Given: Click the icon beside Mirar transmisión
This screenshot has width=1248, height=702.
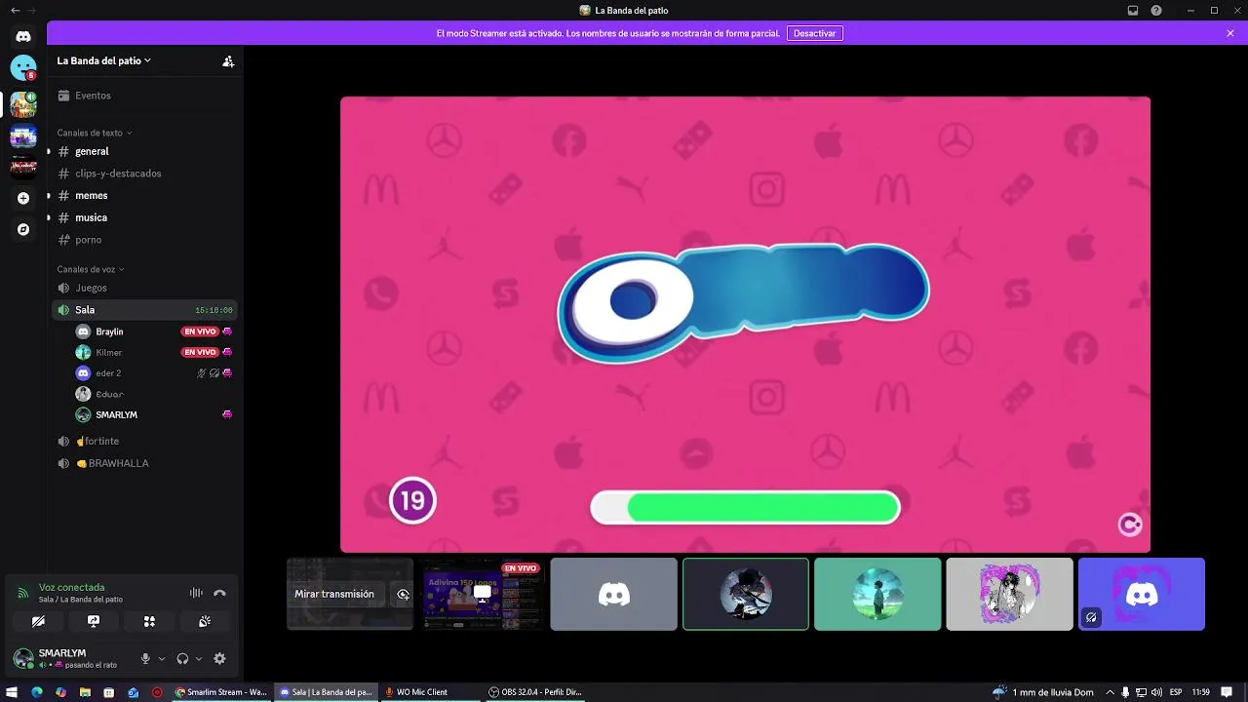Looking at the screenshot, I should click(403, 594).
